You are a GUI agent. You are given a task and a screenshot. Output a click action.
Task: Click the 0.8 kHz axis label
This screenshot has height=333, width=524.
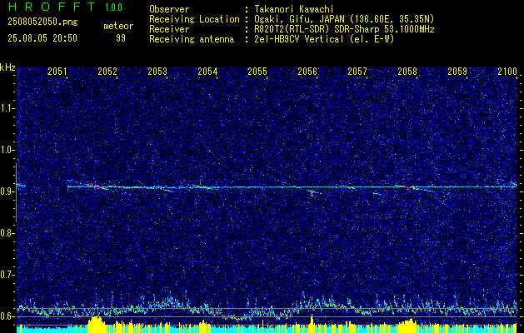[7, 233]
